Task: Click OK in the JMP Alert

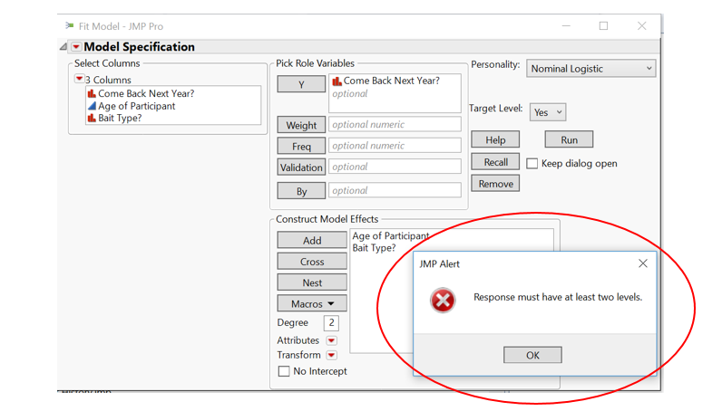Action: [532, 355]
